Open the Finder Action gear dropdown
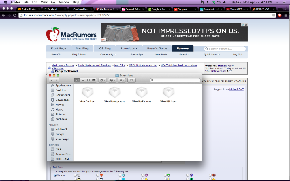The height and width of the screenshot is (181, 290). pos(103,80)
